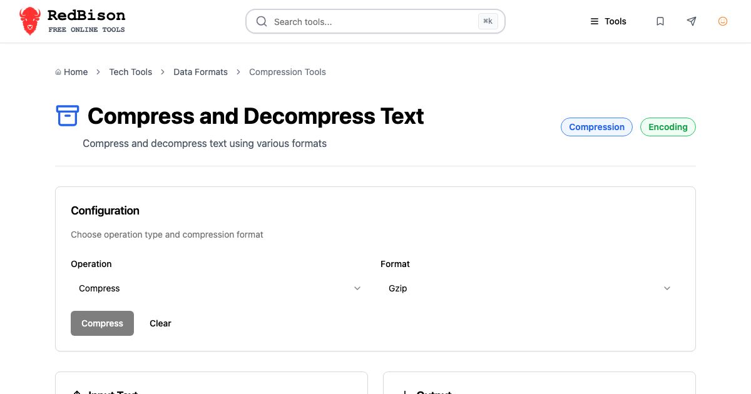This screenshot has height=394, width=751.
Task: Click the subtitle 'Compress and decompress text using various formats'
Action: [205, 143]
